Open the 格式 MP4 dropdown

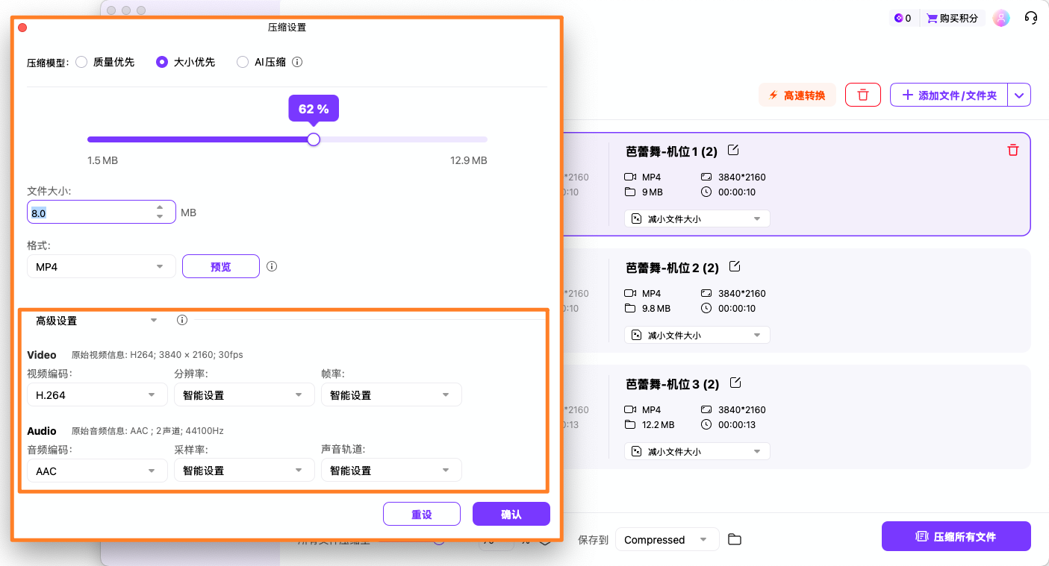tap(101, 266)
